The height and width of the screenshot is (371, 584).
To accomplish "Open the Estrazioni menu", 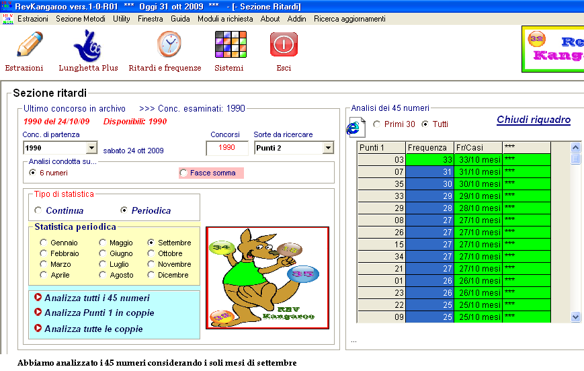I will coord(33,19).
